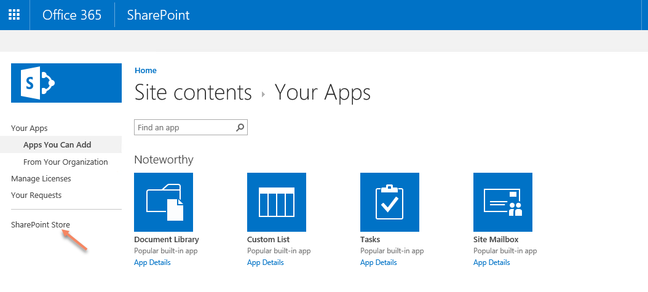648x292 pixels.
Task: Select the Document Library app tile
Action: [x=164, y=202]
